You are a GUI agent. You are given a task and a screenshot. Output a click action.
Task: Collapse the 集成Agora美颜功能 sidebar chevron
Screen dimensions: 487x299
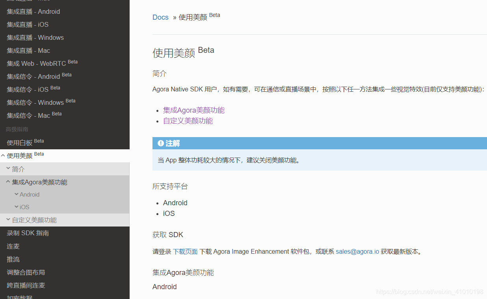8,182
